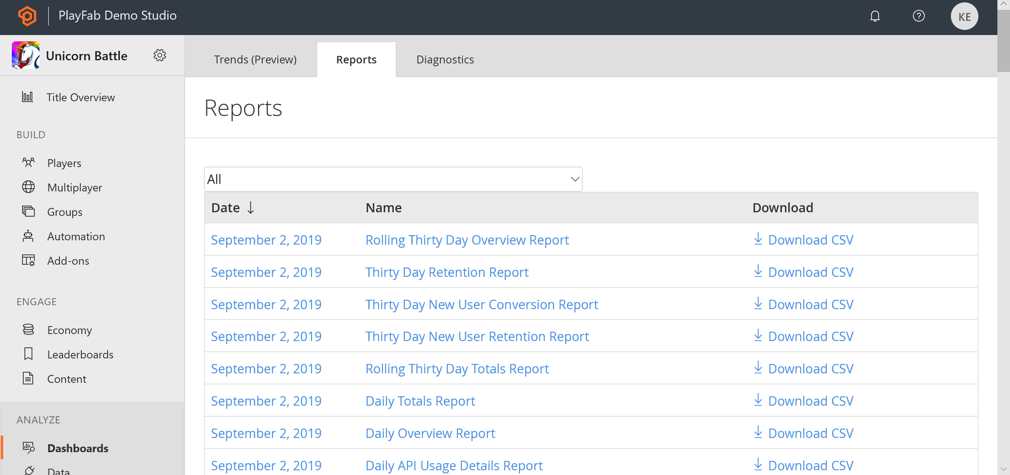Viewport: 1010px width, 475px height.
Task: Switch to the Diagnostics tab
Action: pyautogui.click(x=445, y=59)
